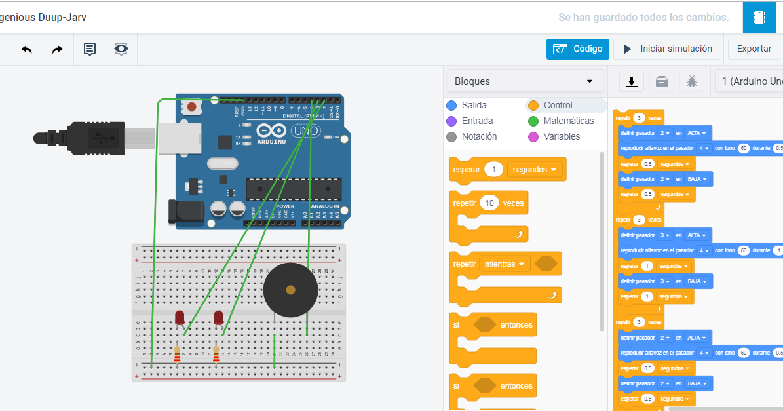Open the annotation notes tool

pos(89,49)
